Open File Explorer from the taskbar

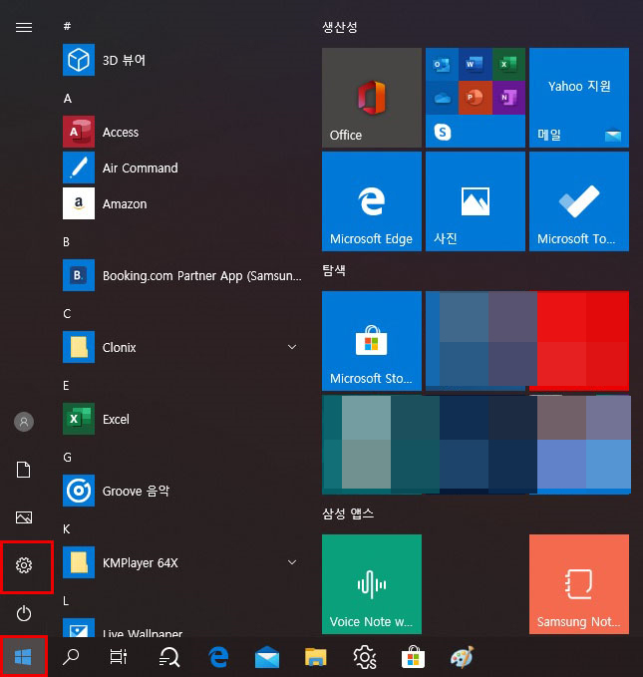tap(316, 657)
